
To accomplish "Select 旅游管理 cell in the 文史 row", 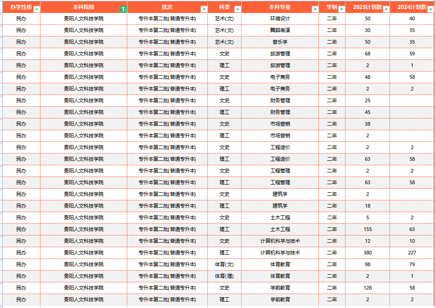I will point(280,54).
